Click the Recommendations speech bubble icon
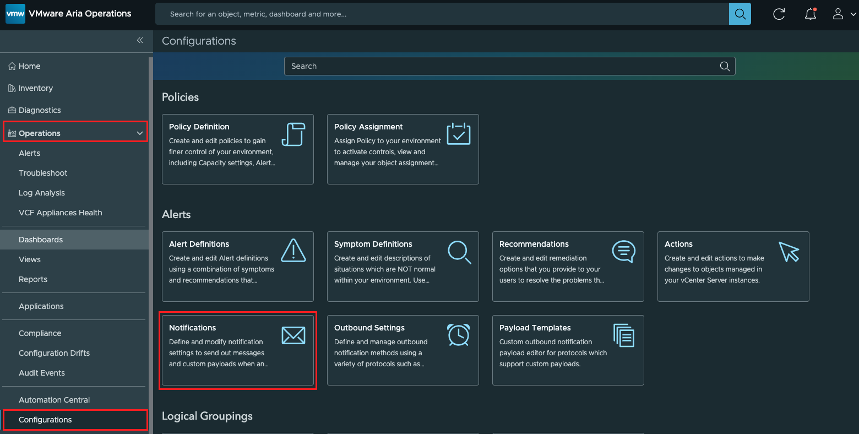Image resolution: width=859 pixels, height=434 pixels. pyautogui.click(x=624, y=252)
